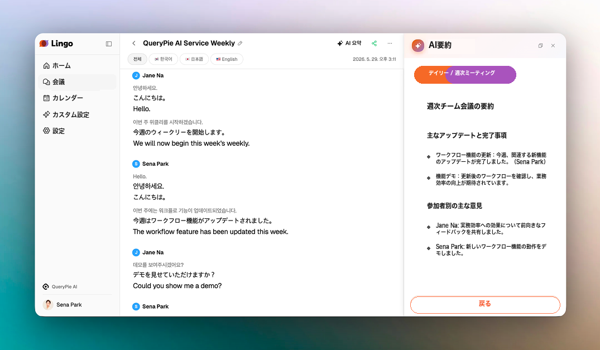Image resolution: width=600 pixels, height=350 pixels.
Task: Click the 'We will now begin this week's weekly.' line
Action: [191, 143]
